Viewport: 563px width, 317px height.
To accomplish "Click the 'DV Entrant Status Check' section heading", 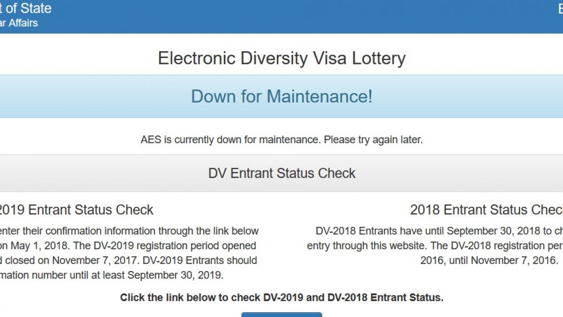I will tap(281, 173).
